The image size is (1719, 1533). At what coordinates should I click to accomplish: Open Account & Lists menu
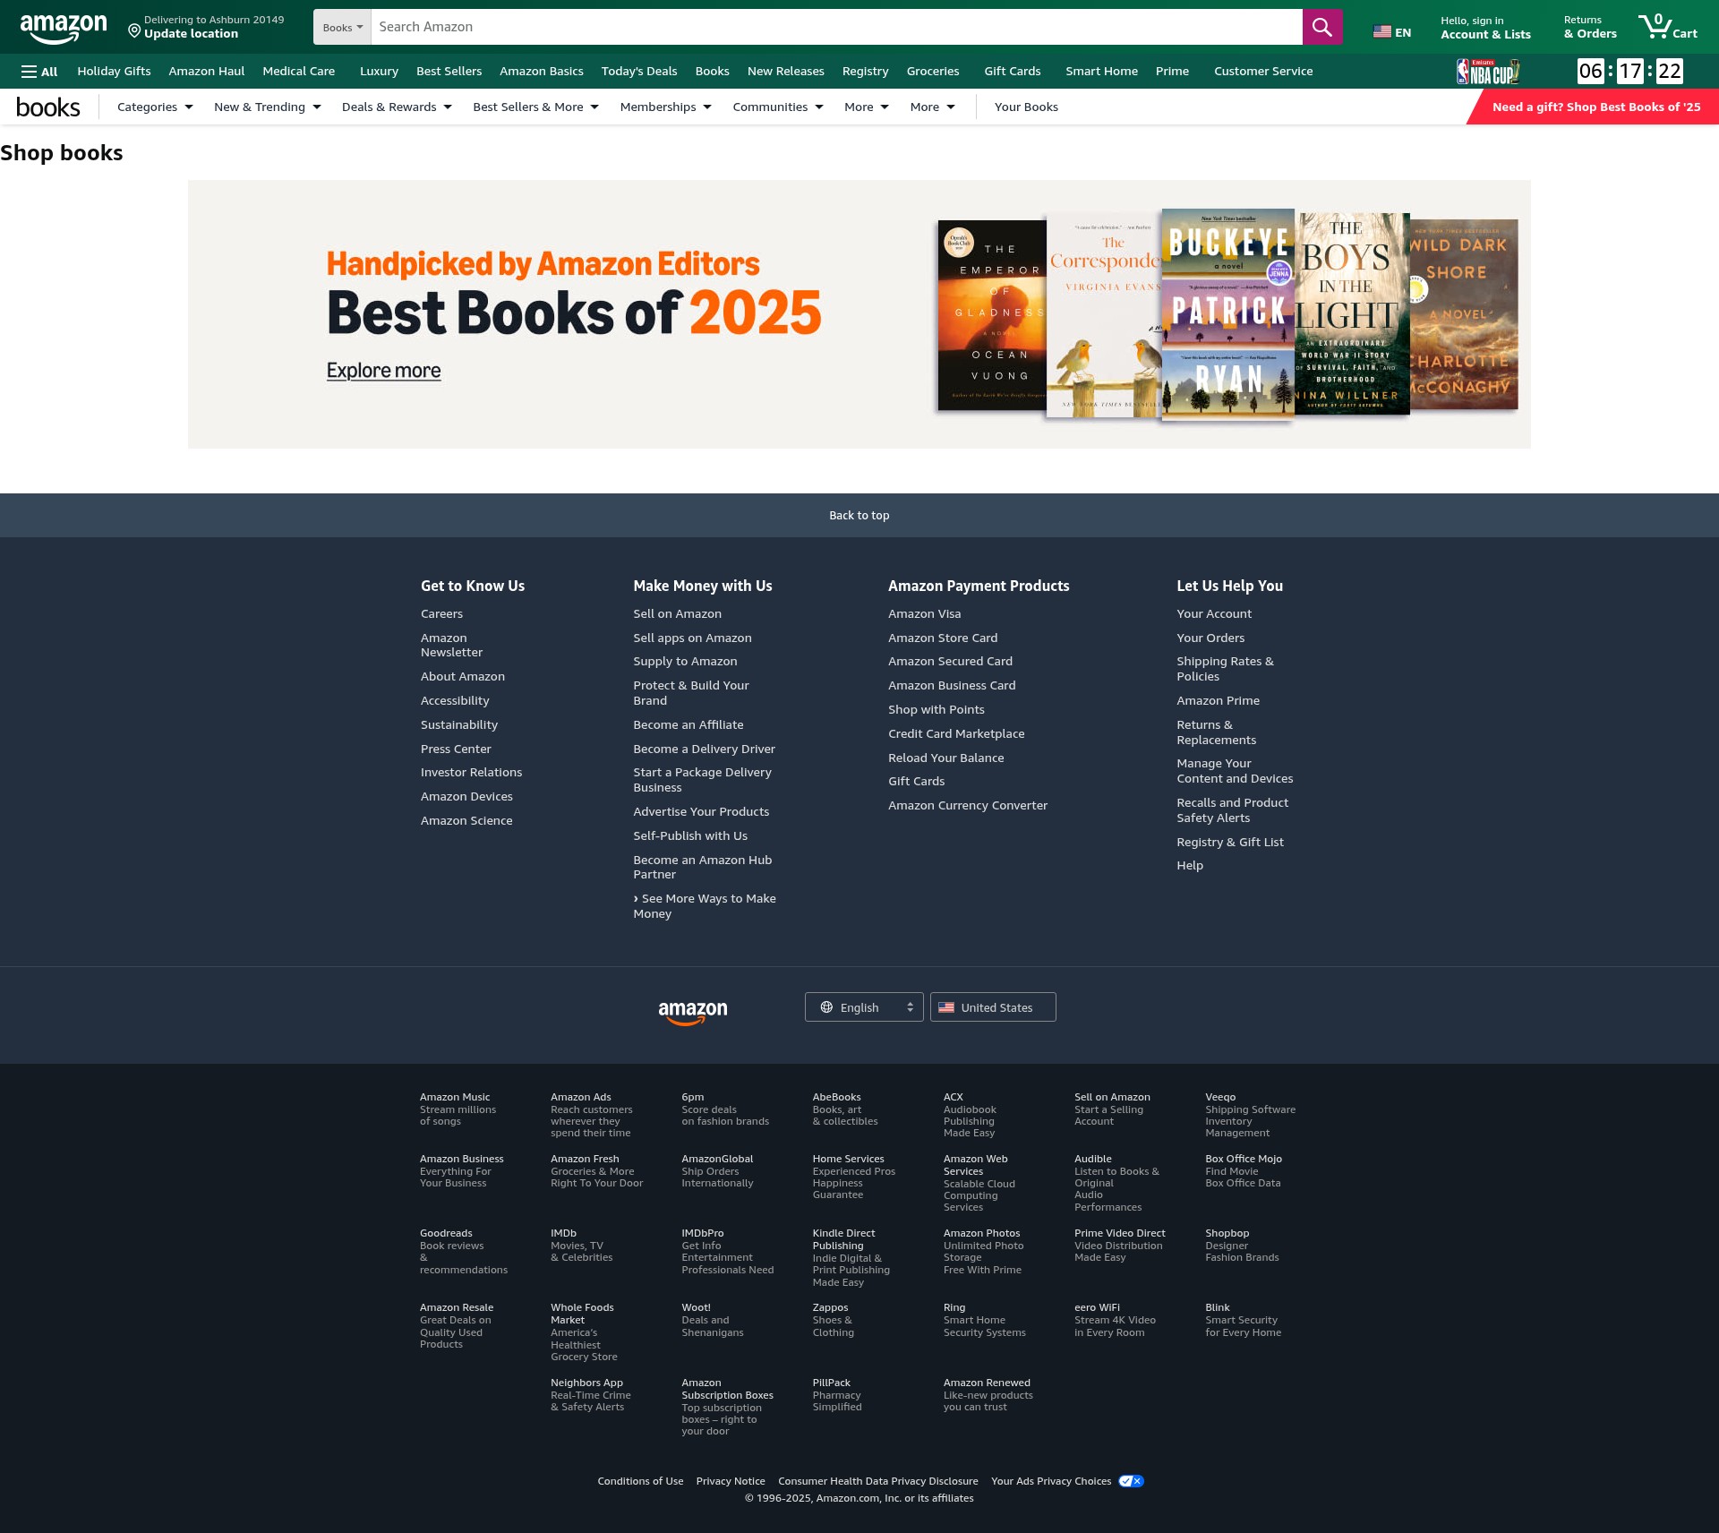click(1485, 27)
